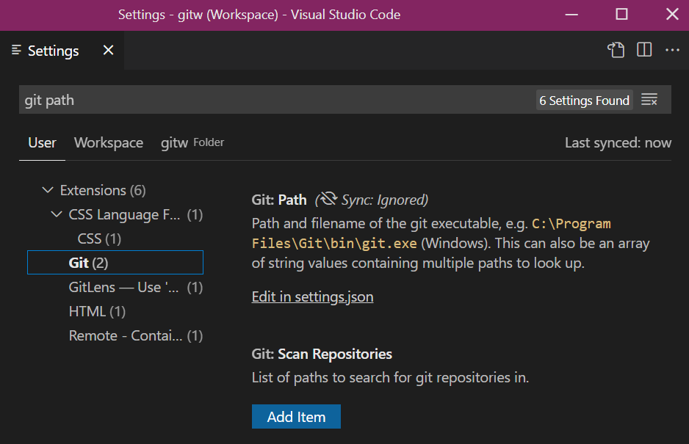
Task: Clear the settings search input
Action: (649, 100)
